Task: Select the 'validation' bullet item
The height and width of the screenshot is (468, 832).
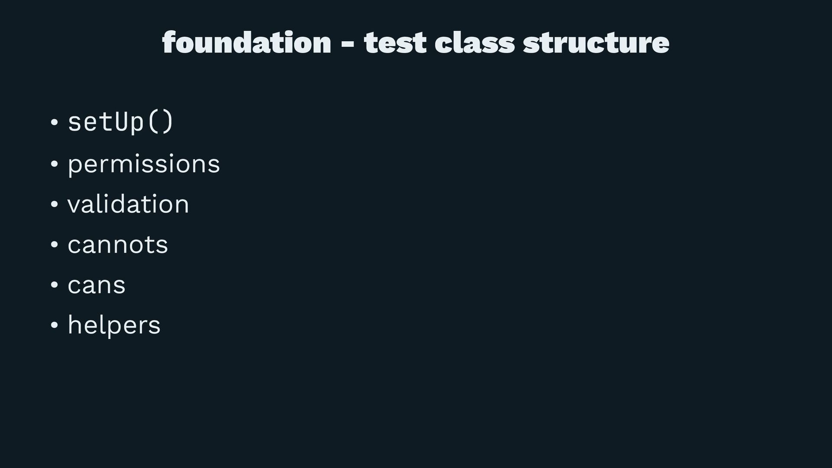Action: click(128, 204)
